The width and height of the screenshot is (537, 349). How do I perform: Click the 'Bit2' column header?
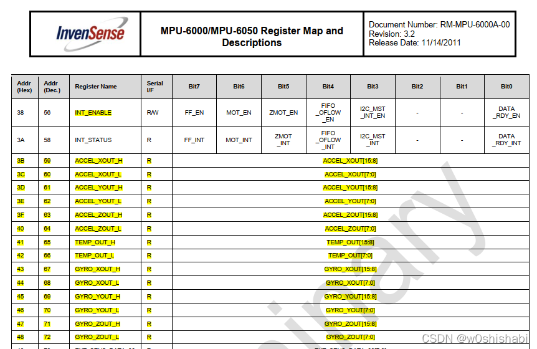(417, 87)
